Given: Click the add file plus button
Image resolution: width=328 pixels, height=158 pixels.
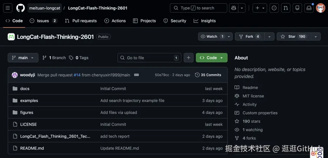Looking at the screenshot, I should tap(189, 58).
